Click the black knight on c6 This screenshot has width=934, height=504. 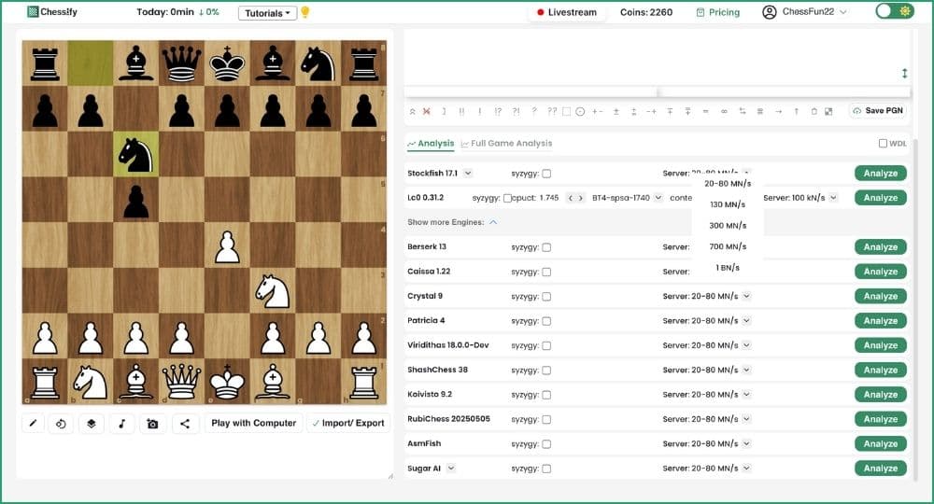tap(136, 155)
